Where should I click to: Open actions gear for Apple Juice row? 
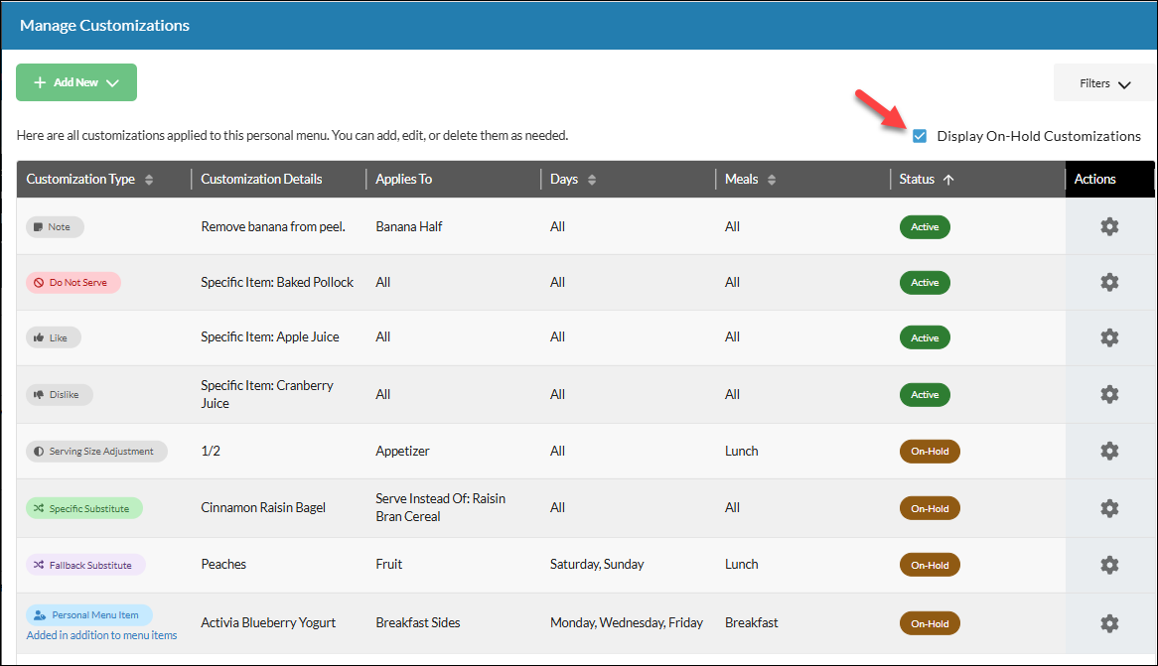(x=1109, y=337)
